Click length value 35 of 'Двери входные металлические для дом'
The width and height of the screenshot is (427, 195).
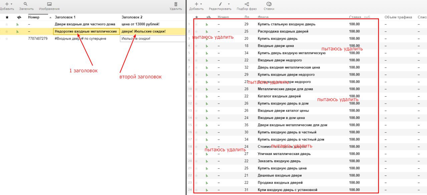(x=246, y=125)
